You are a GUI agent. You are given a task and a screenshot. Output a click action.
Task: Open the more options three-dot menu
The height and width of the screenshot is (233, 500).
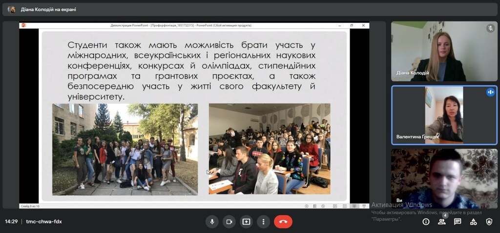(263, 221)
